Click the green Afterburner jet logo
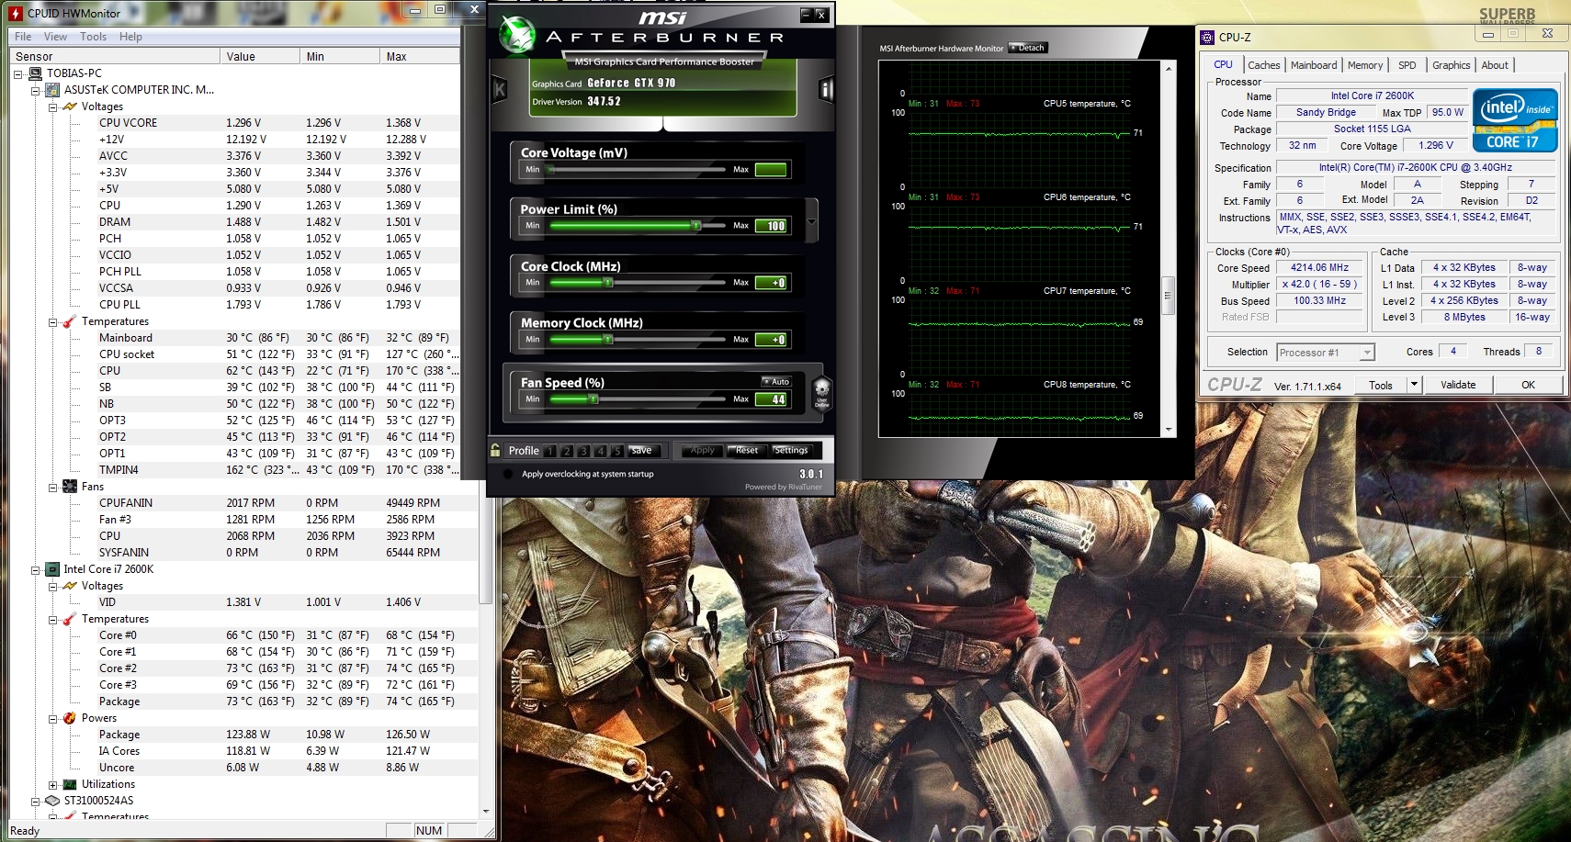The height and width of the screenshot is (842, 1571). click(x=517, y=35)
